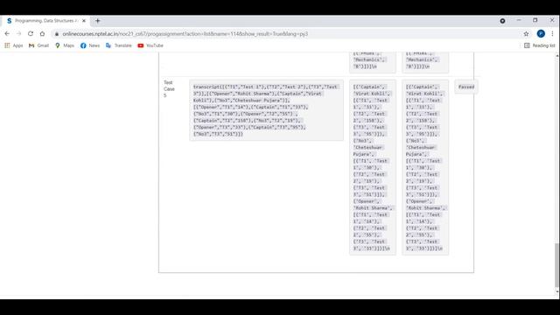This screenshot has height=315, width=560.
Task: View site security lock info
Action: 56,34
